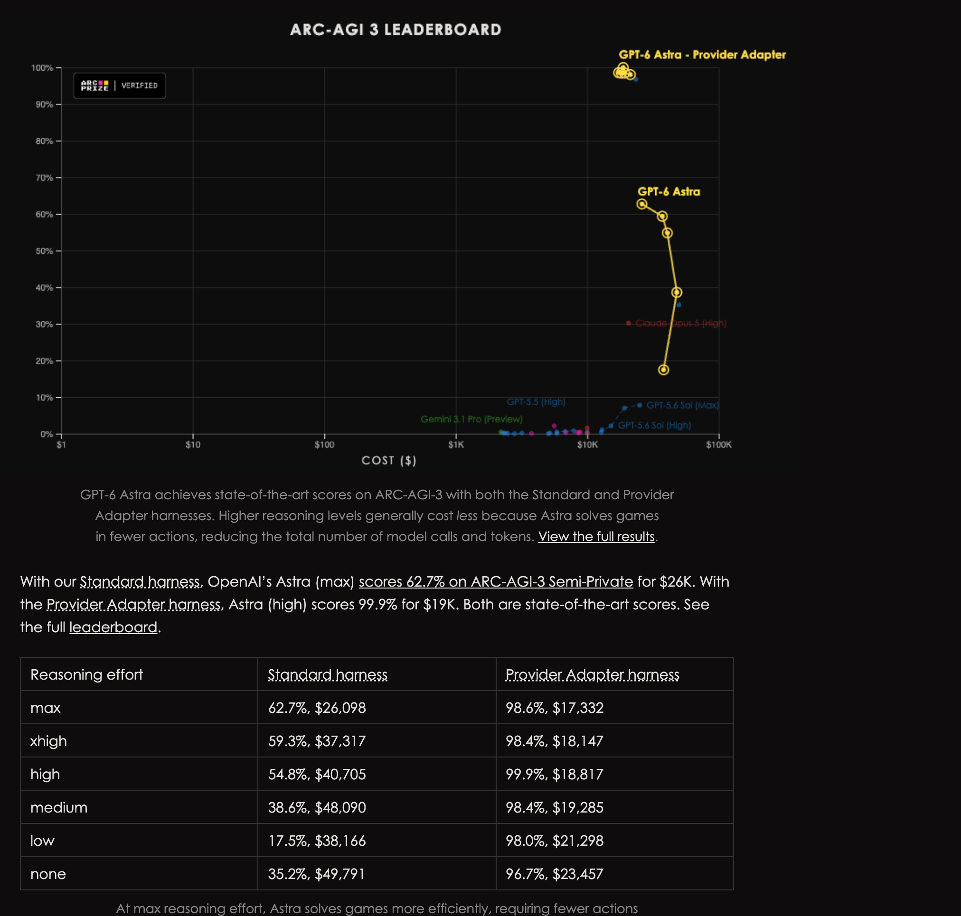Click the 'Claude Opus 5 (High)' label
The height and width of the screenshot is (916, 961).
(680, 323)
